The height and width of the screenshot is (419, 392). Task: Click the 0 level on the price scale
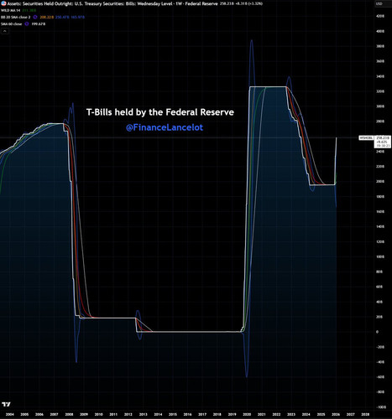[x=378, y=332]
